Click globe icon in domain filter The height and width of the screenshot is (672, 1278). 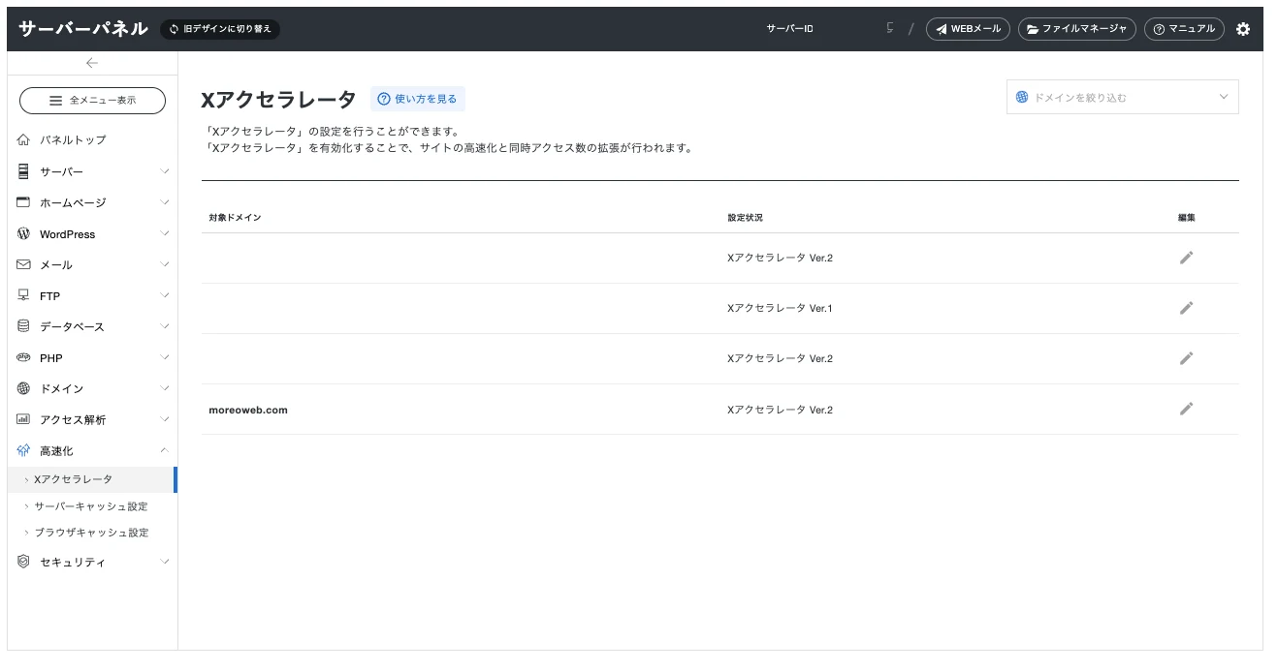1022,97
